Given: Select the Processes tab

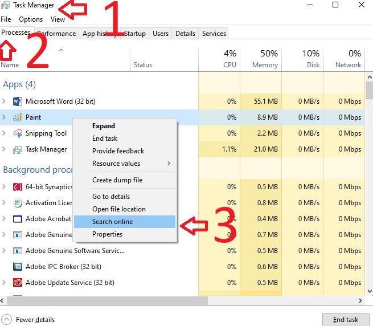Looking at the screenshot, I should click(16, 32).
